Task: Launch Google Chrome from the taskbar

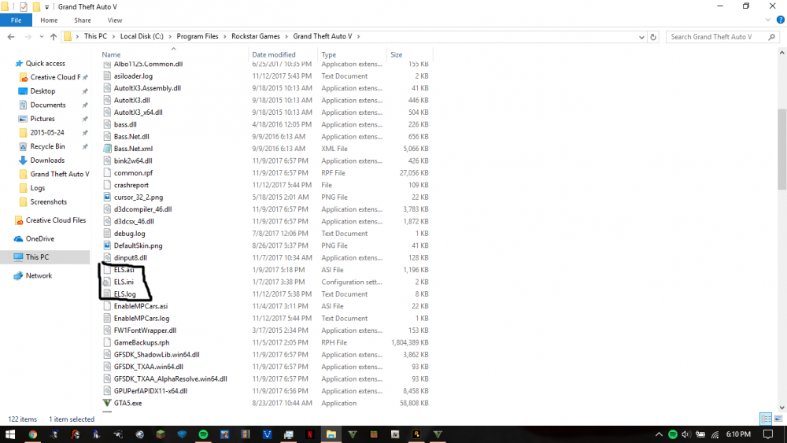Action: tap(32, 434)
